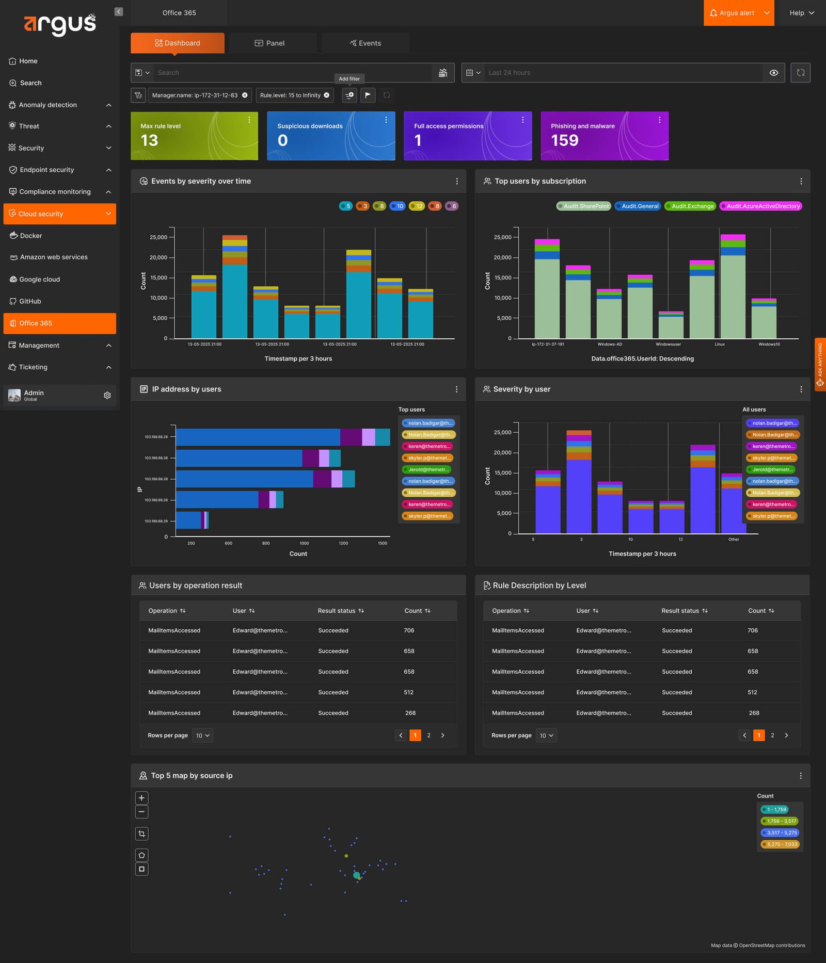Toggle the eye icon in time bar

coord(773,73)
